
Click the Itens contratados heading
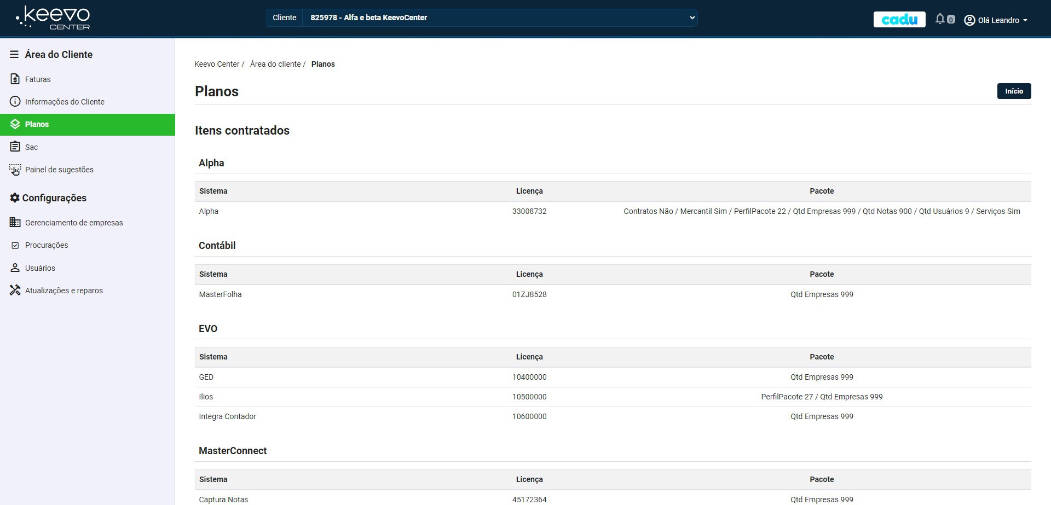(x=242, y=131)
